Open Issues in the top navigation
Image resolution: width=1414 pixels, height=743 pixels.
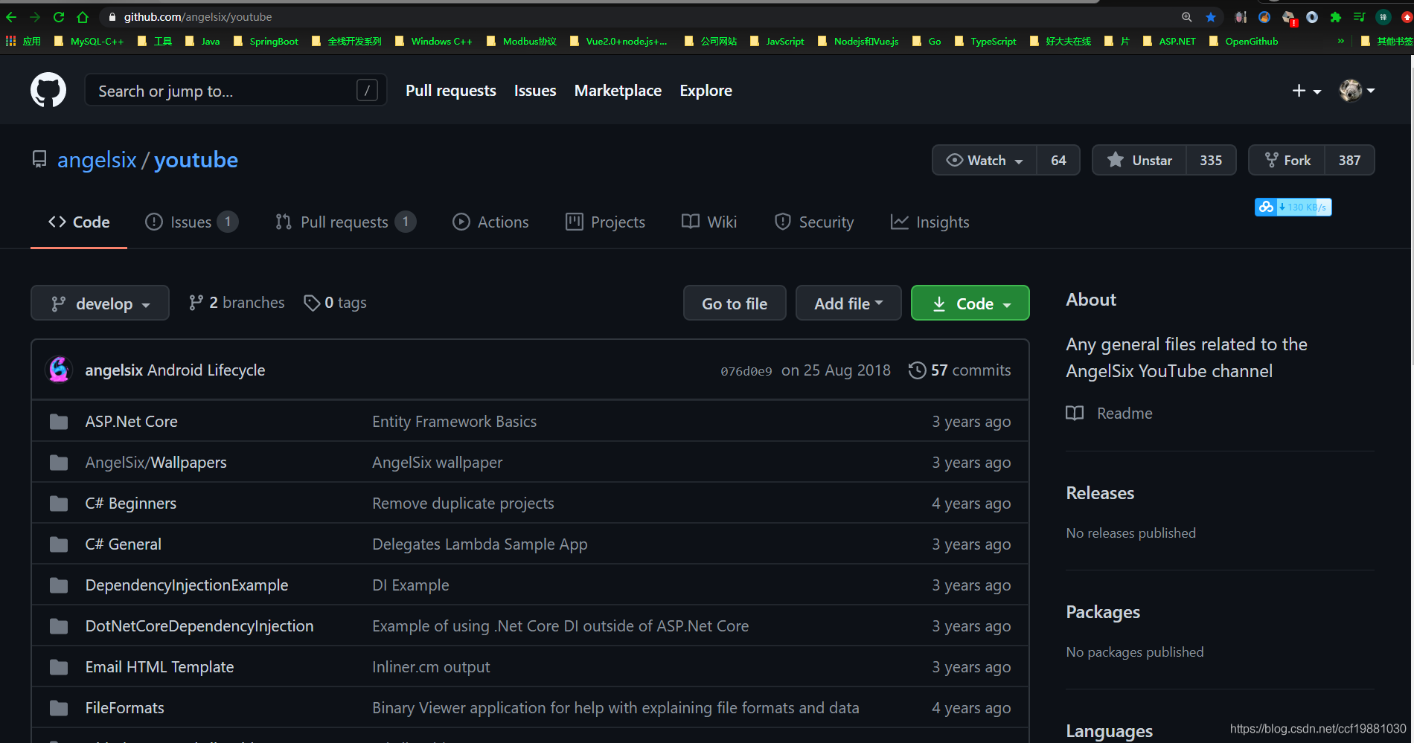[x=535, y=91]
